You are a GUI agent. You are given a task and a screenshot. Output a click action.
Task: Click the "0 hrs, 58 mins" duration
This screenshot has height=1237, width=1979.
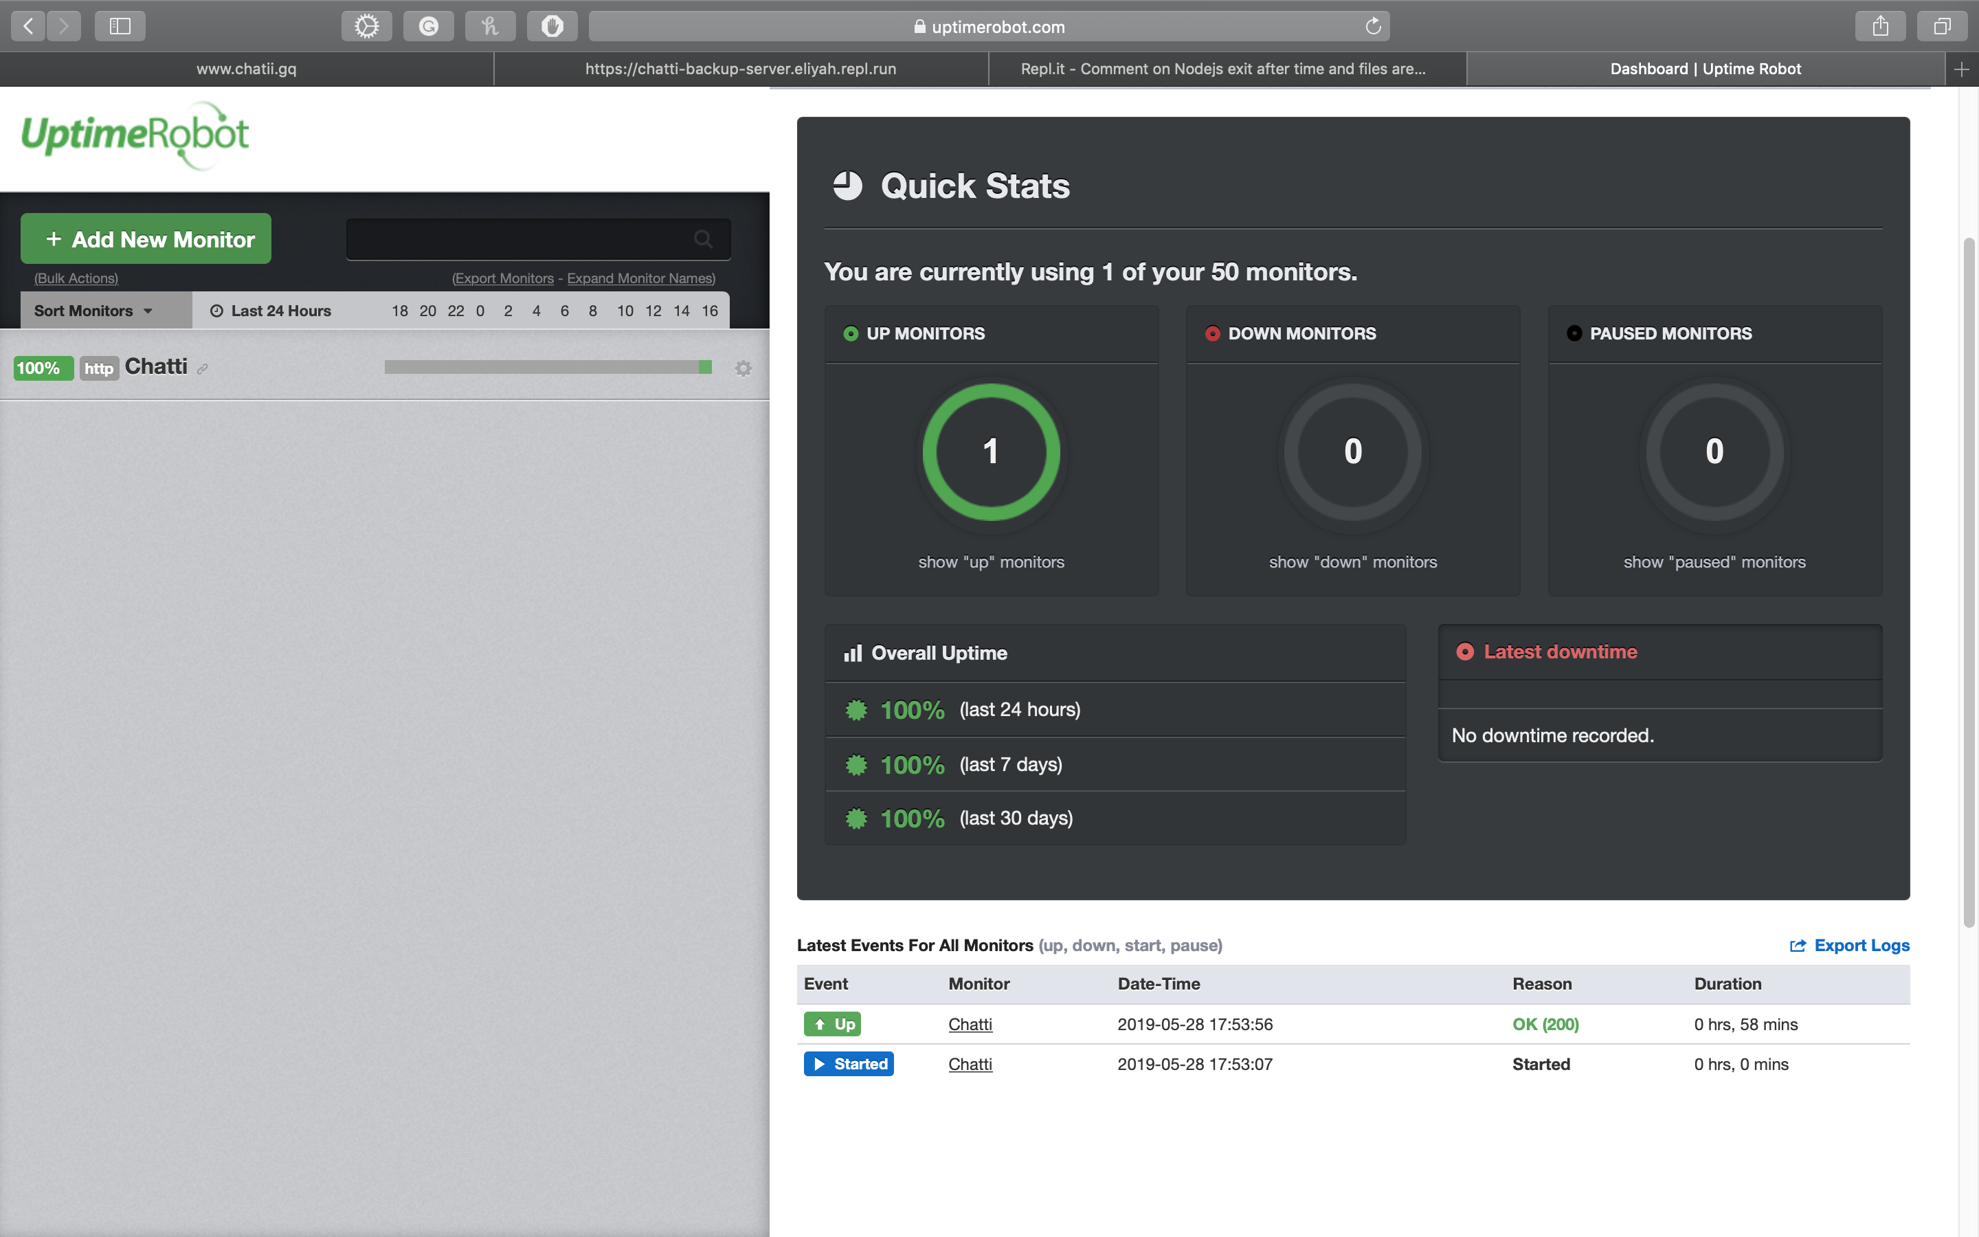point(1745,1024)
